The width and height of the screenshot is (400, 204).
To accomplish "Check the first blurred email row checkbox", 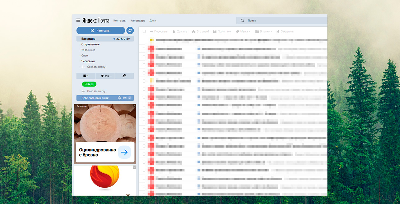I will coord(144,49).
